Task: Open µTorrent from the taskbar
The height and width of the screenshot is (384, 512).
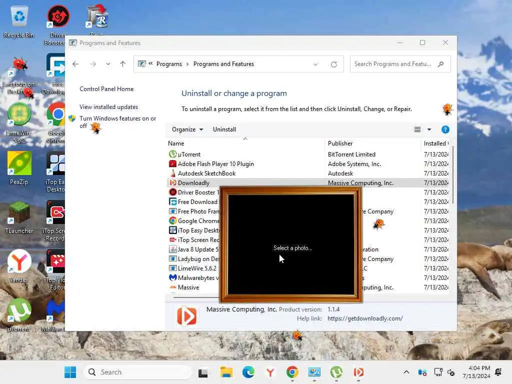Action: pos(336,372)
